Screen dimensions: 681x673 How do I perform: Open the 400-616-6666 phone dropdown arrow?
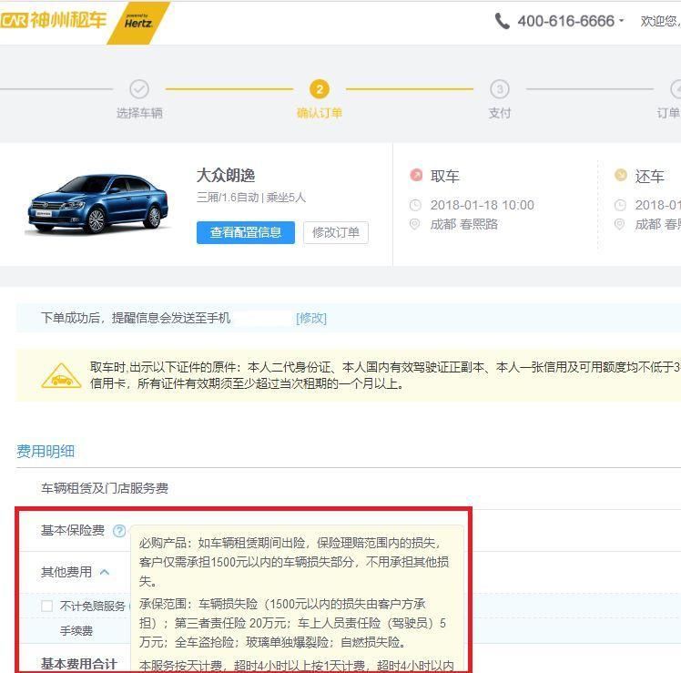click(622, 20)
